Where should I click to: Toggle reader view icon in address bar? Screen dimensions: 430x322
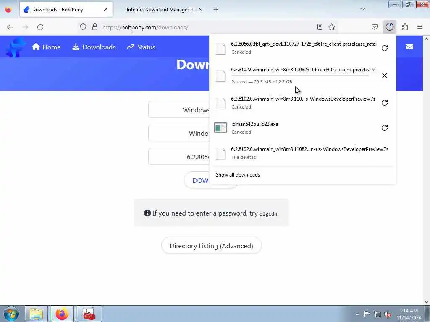320,27
